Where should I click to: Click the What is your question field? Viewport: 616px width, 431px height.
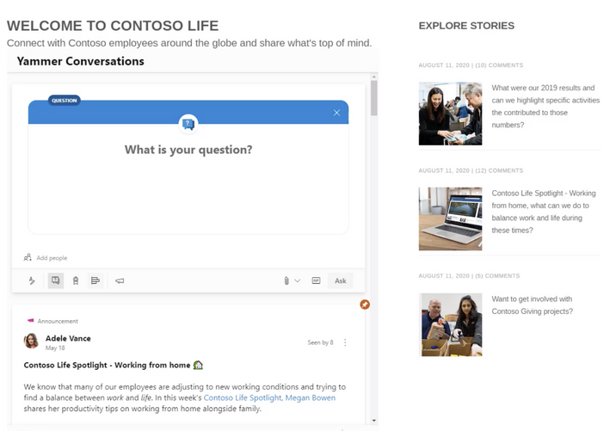pyautogui.click(x=188, y=150)
